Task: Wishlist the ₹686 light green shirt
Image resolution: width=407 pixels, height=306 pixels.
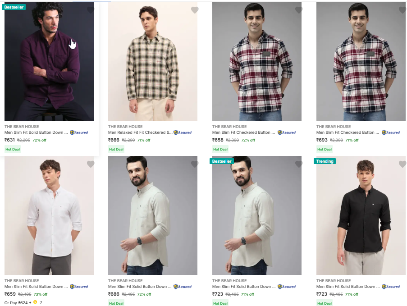Action: [195, 164]
